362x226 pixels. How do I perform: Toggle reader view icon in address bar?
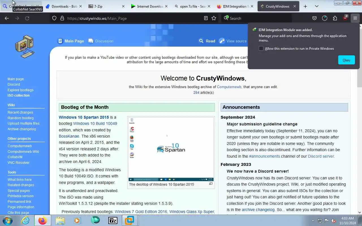(x=206, y=18)
